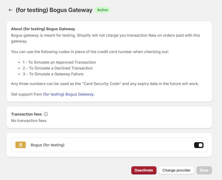The image size is (222, 180).
Task: Toggle off the Bogus (for testing) switch
Action: (199, 145)
